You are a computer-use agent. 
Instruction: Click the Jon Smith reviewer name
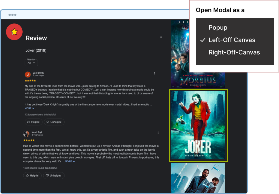(38, 73)
